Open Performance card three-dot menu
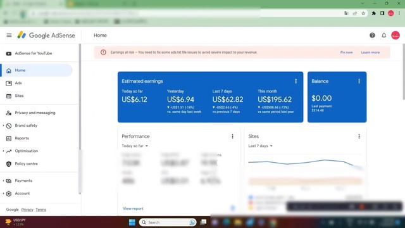 click(232, 136)
